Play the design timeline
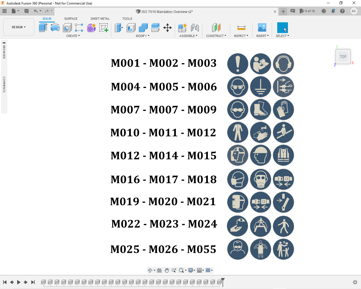The image size is (361, 289). (x=19, y=282)
